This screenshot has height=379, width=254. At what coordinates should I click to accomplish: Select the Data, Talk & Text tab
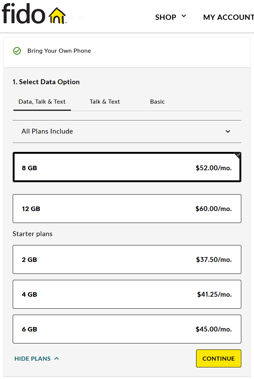[x=42, y=102]
